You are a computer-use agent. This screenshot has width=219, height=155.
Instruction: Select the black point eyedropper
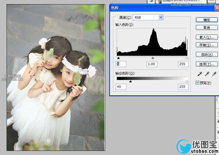(200, 74)
